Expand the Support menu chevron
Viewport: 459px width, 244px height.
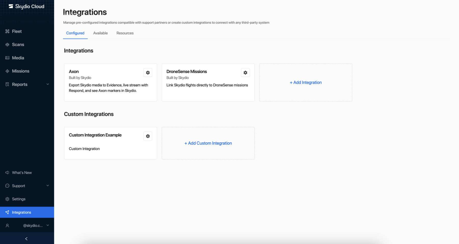click(48, 186)
